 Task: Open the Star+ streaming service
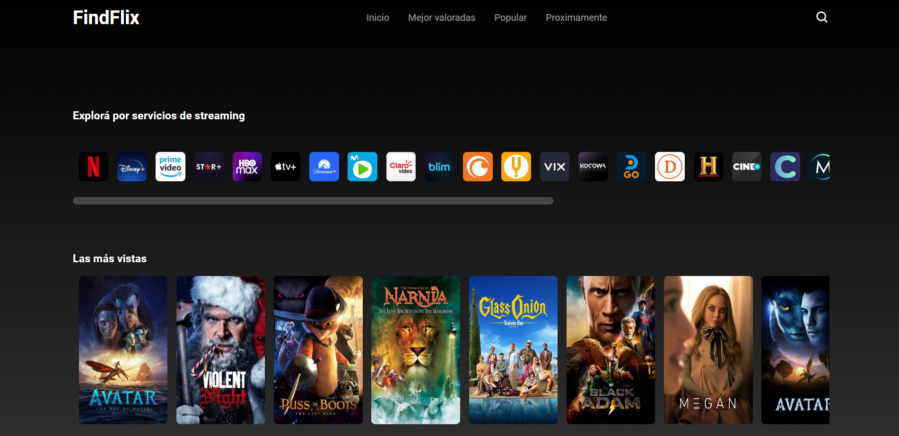click(209, 167)
